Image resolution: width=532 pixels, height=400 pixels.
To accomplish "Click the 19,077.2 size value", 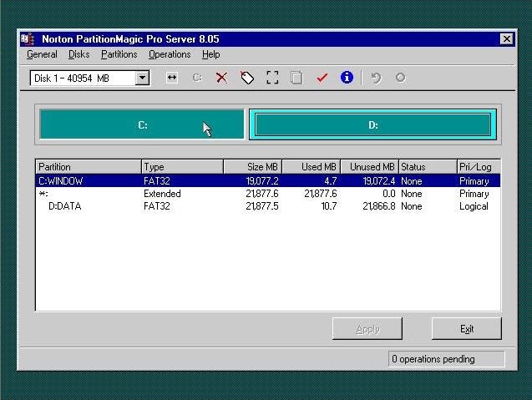I will (x=262, y=181).
